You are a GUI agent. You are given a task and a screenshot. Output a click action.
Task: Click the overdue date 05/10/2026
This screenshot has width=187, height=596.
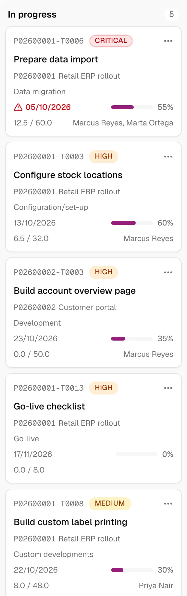click(48, 107)
